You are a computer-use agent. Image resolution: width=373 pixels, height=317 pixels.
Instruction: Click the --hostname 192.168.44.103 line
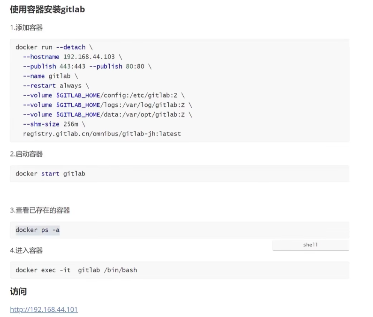click(x=72, y=57)
